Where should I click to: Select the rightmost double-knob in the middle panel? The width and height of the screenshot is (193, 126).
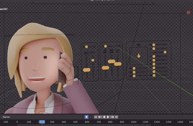pos(118,64)
